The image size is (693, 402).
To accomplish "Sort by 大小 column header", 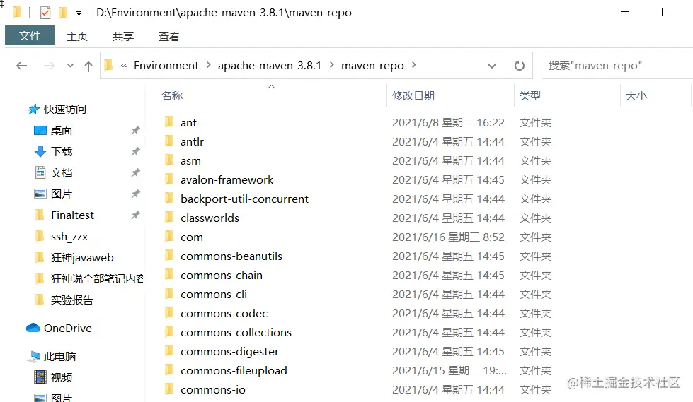I will pyautogui.click(x=636, y=96).
